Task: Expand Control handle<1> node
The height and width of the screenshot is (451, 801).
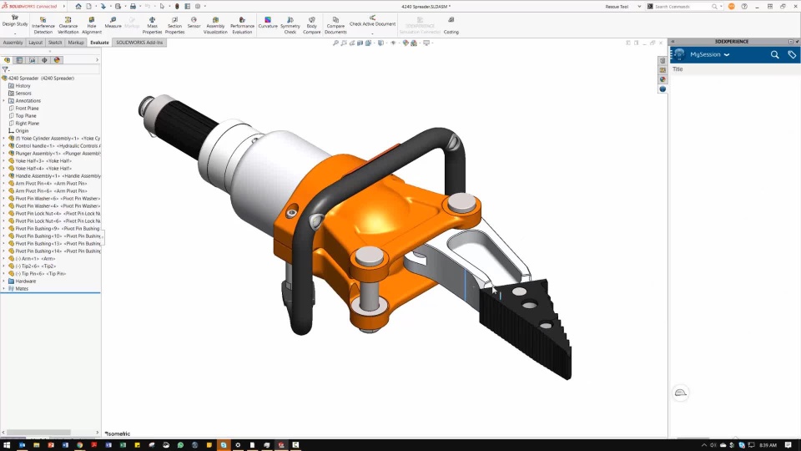Action: click(4, 145)
